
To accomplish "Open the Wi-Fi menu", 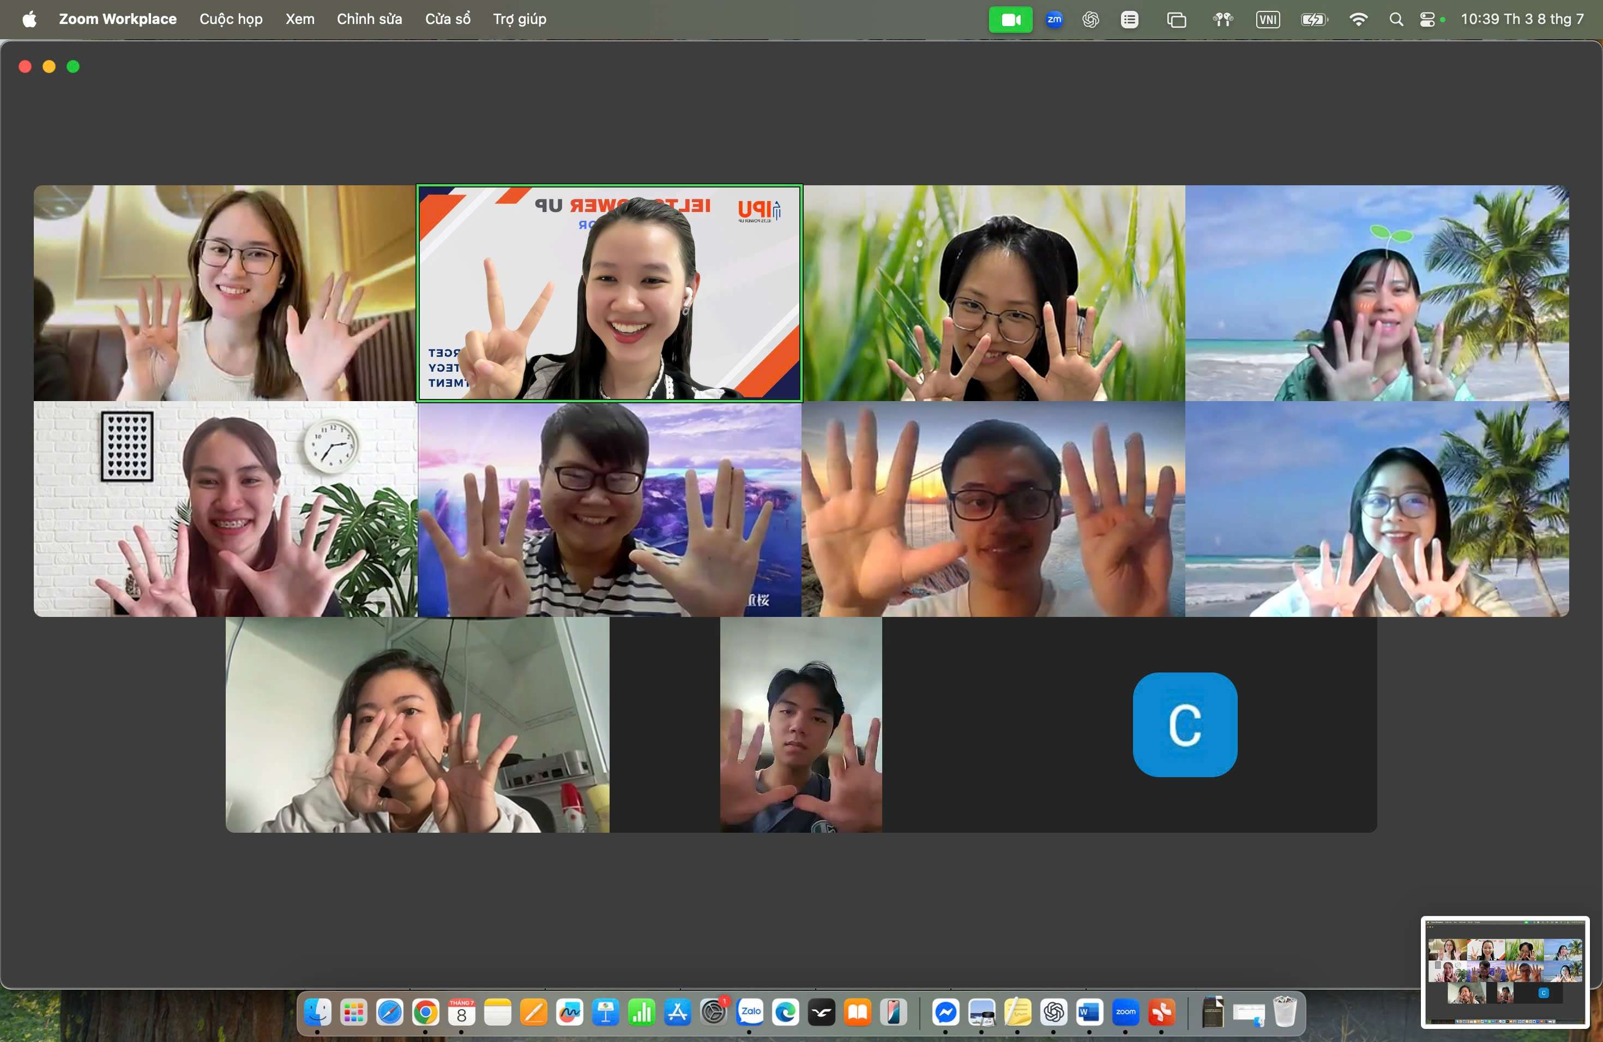I will [1359, 20].
